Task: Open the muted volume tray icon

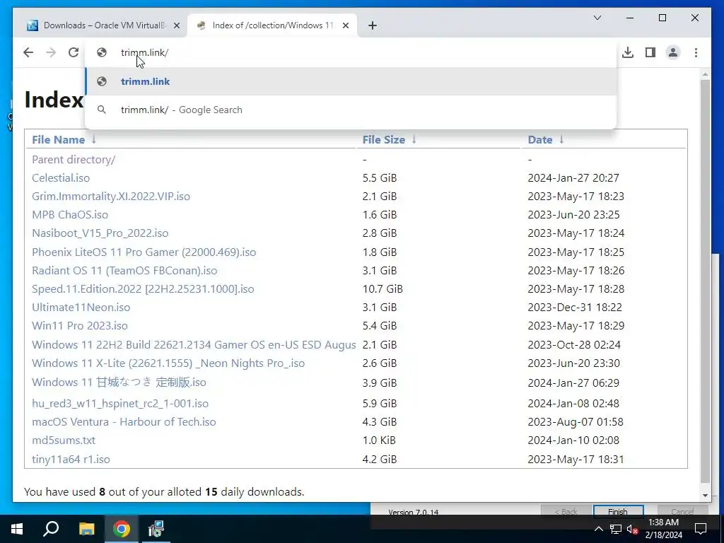Action: coord(632,529)
